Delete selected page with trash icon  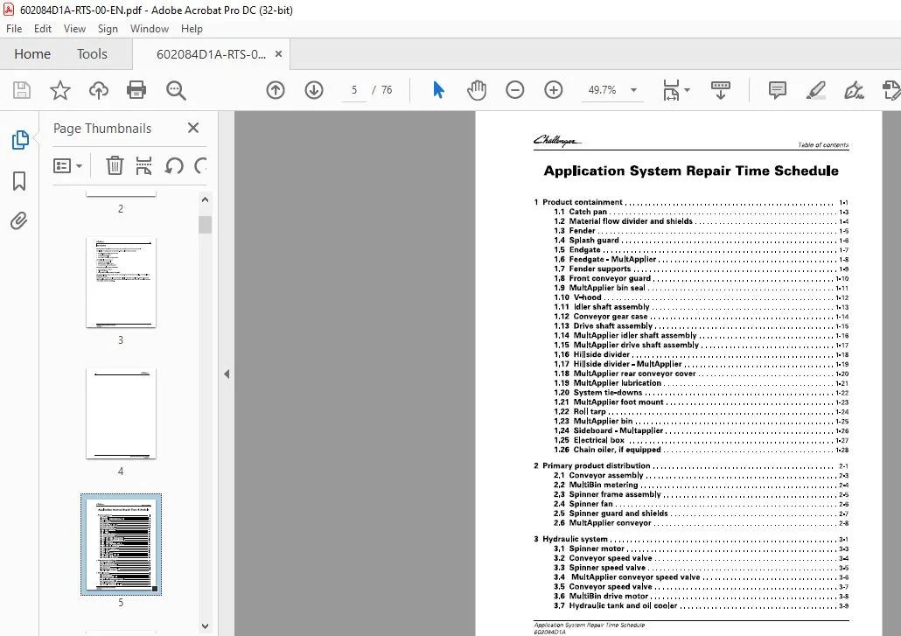pos(115,166)
